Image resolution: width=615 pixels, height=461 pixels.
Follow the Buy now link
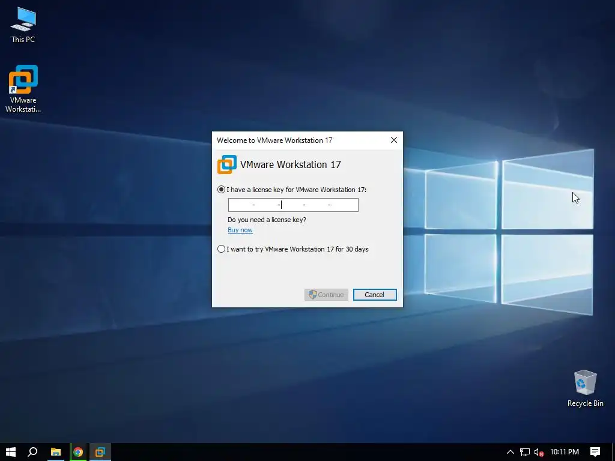(240, 230)
